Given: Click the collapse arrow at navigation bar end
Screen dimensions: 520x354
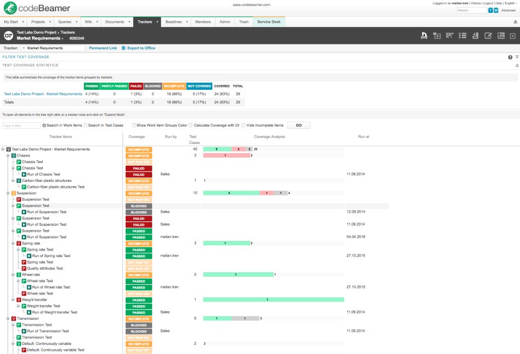Looking at the screenshot, I should click(x=515, y=22).
